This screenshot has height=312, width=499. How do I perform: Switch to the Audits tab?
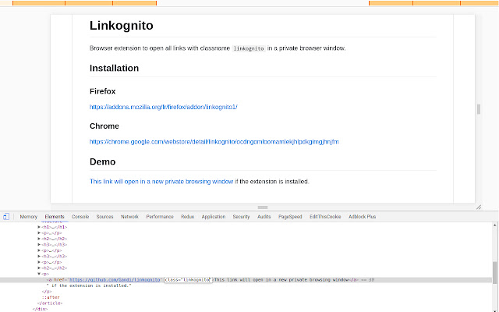click(x=264, y=217)
